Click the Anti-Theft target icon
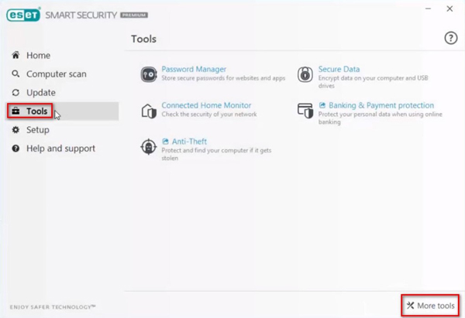The image size is (465, 318). coord(149,146)
